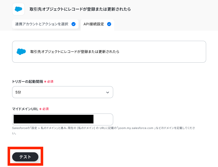The height and width of the screenshot is (167, 218).
Task: Click the マイドメインURL field label
Action: click(x=25, y=109)
